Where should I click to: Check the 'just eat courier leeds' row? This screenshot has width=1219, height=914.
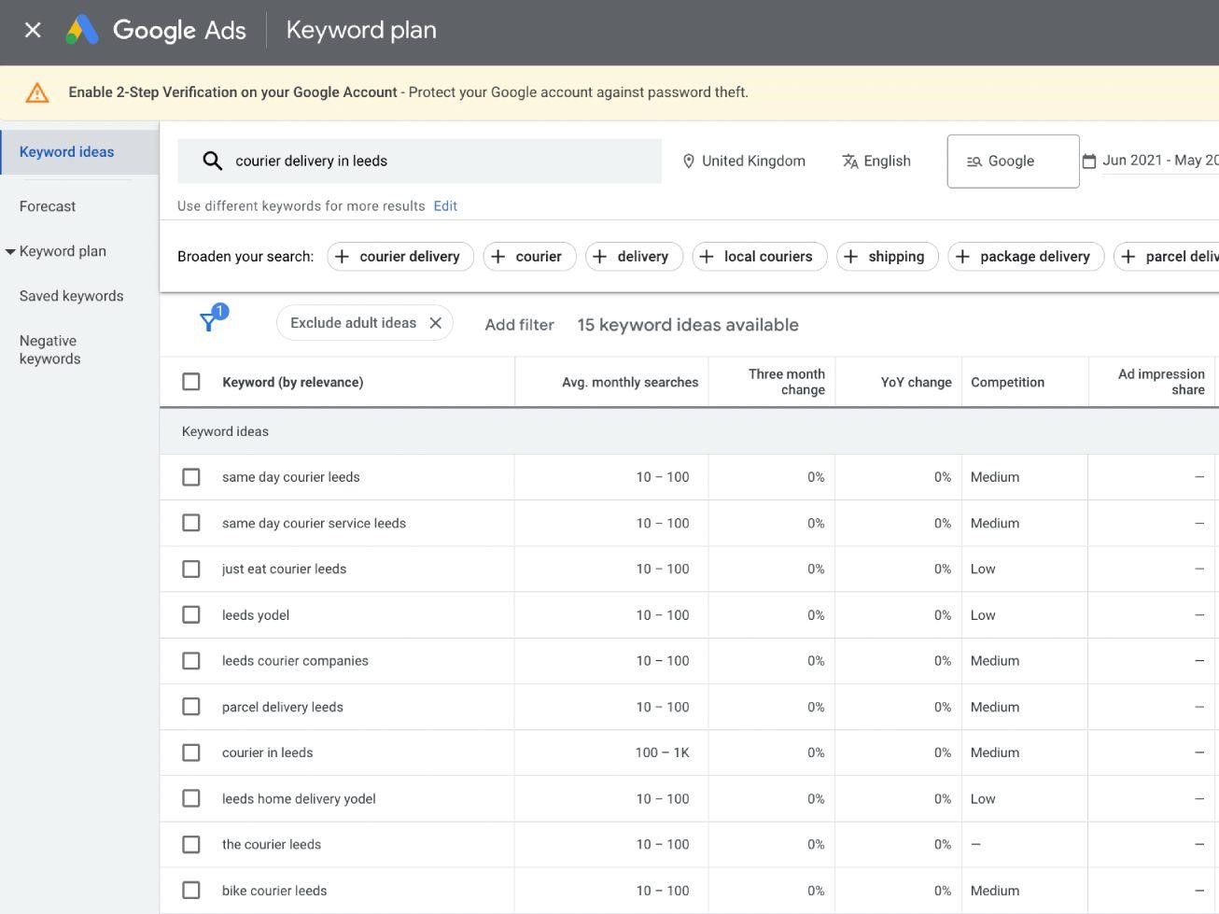tap(191, 569)
